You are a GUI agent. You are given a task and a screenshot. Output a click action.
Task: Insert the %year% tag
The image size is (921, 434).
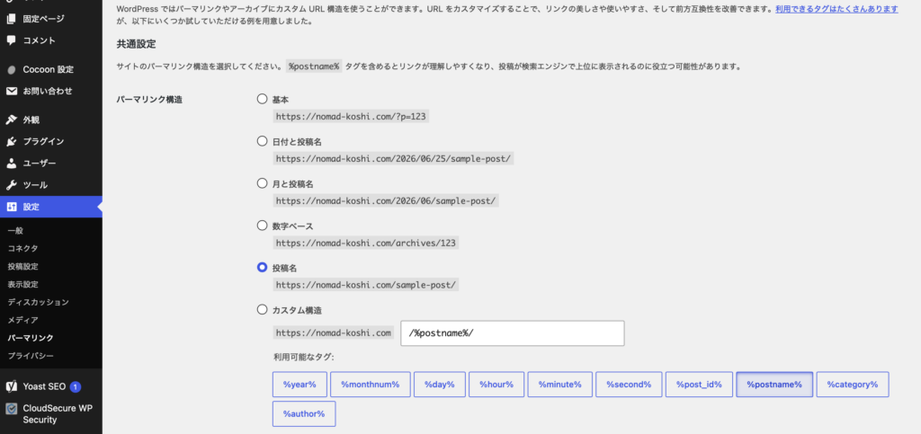tap(300, 385)
